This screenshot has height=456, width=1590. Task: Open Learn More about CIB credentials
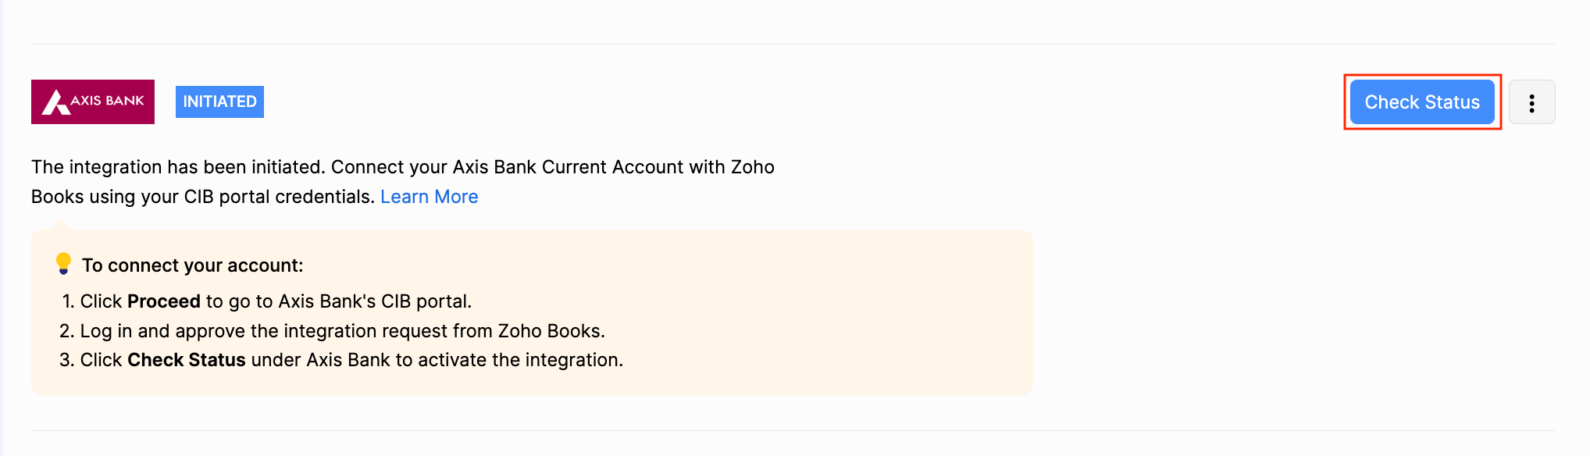(x=429, y=196)
